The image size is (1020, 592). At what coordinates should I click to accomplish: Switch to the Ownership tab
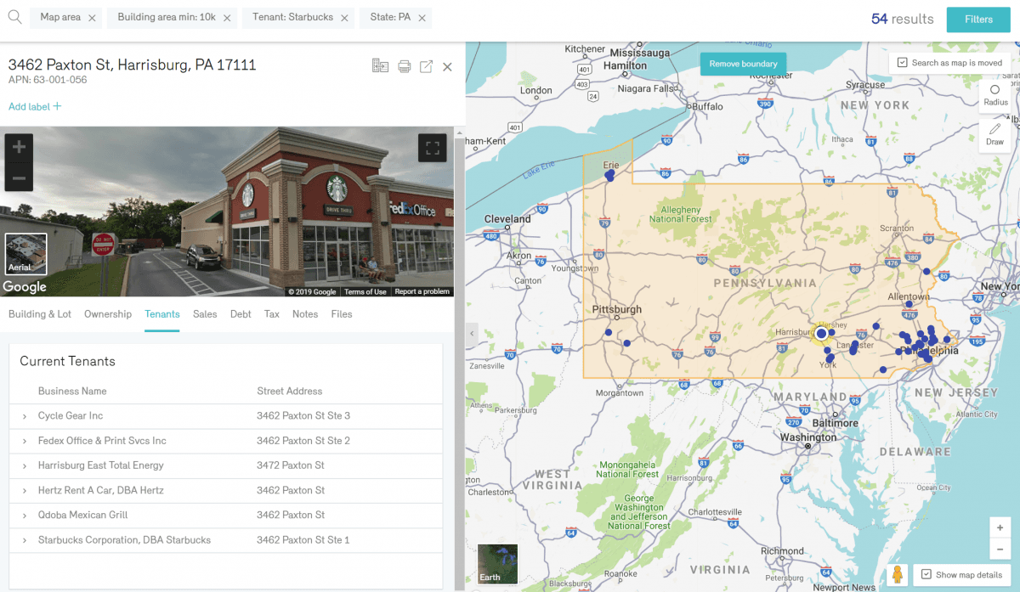(108, 314)
